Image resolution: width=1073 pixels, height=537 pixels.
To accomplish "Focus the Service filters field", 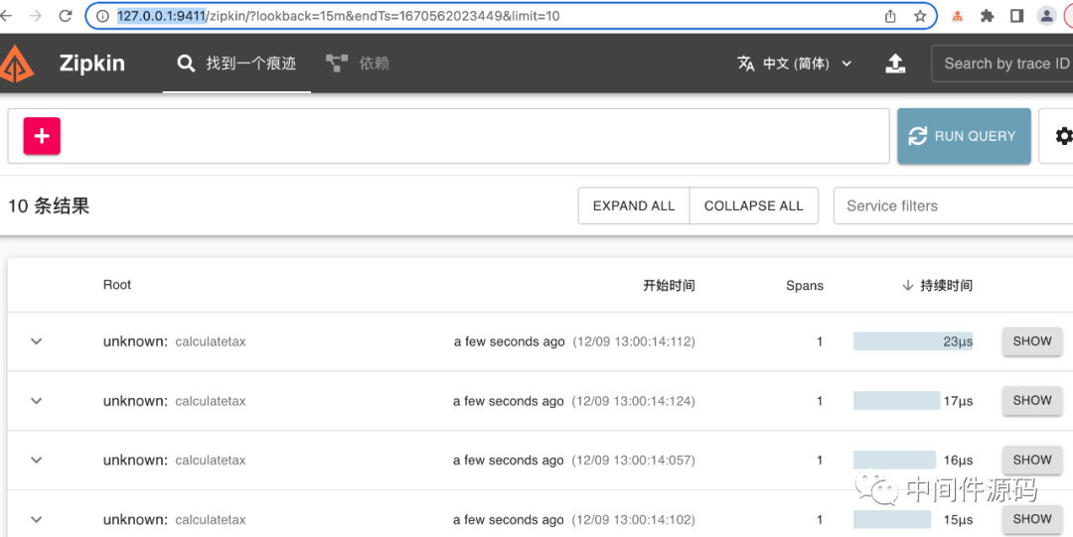I will tap(953, 205).
